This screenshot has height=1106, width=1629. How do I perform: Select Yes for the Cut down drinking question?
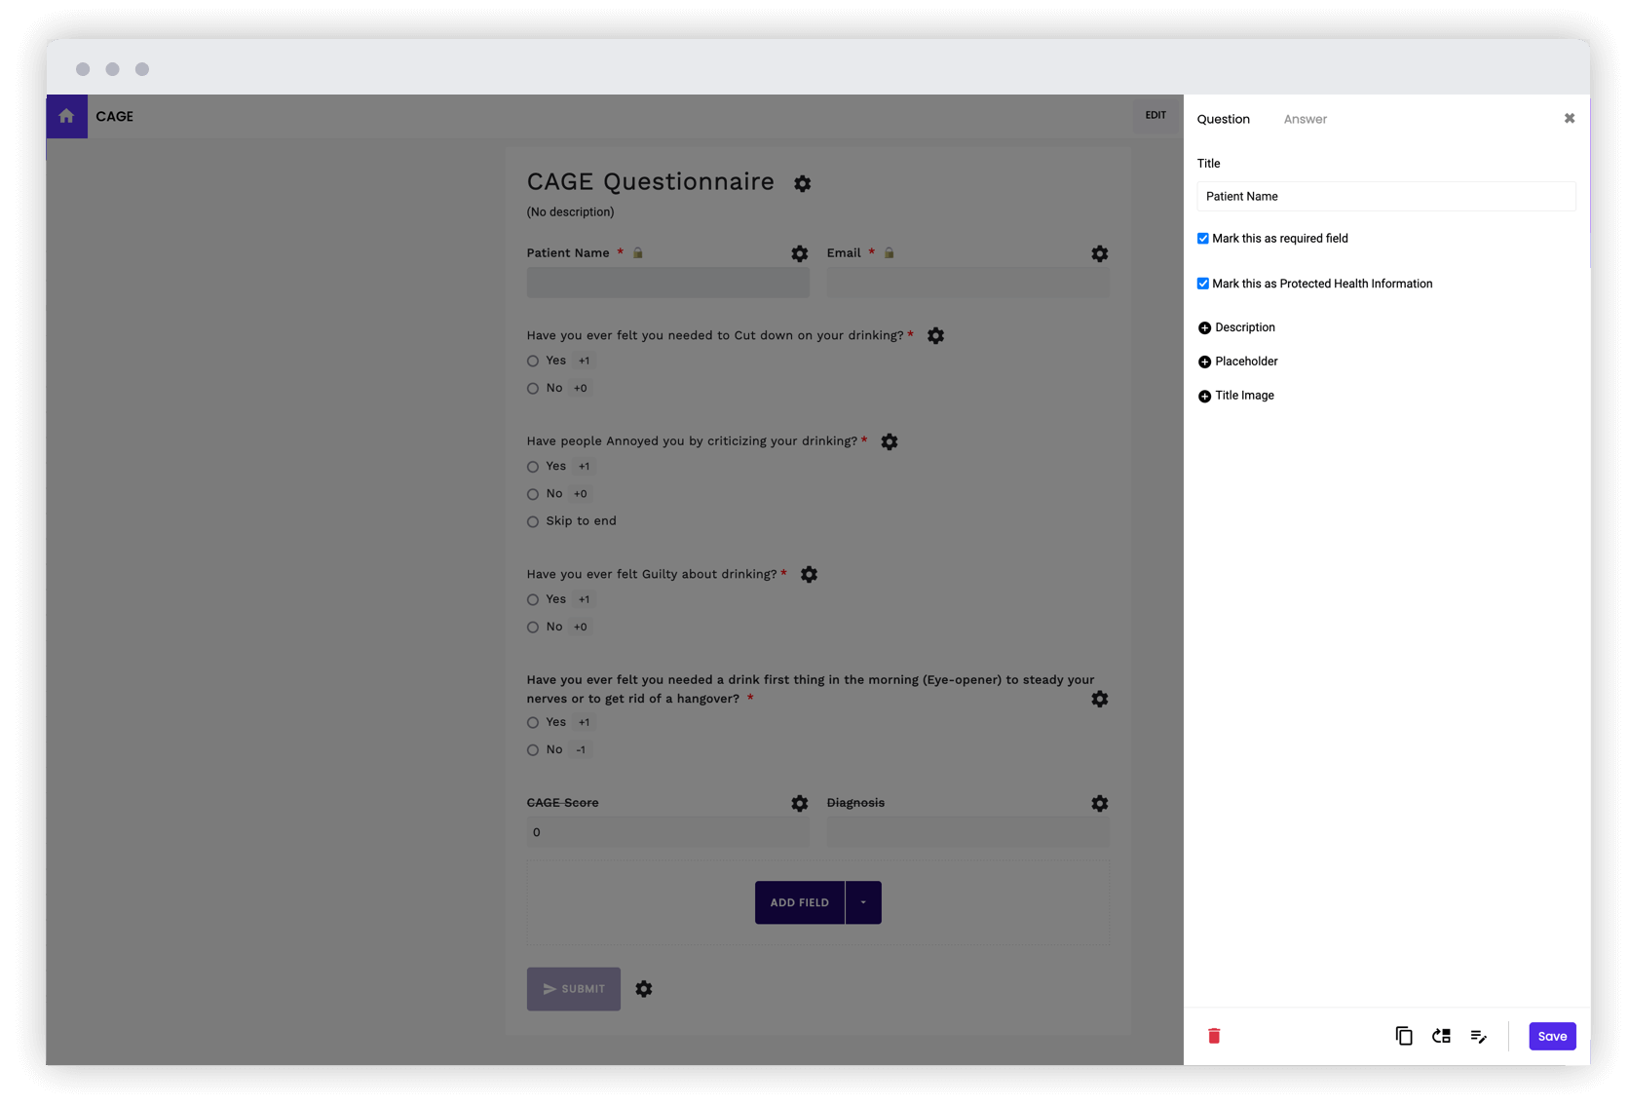(532, 361)
